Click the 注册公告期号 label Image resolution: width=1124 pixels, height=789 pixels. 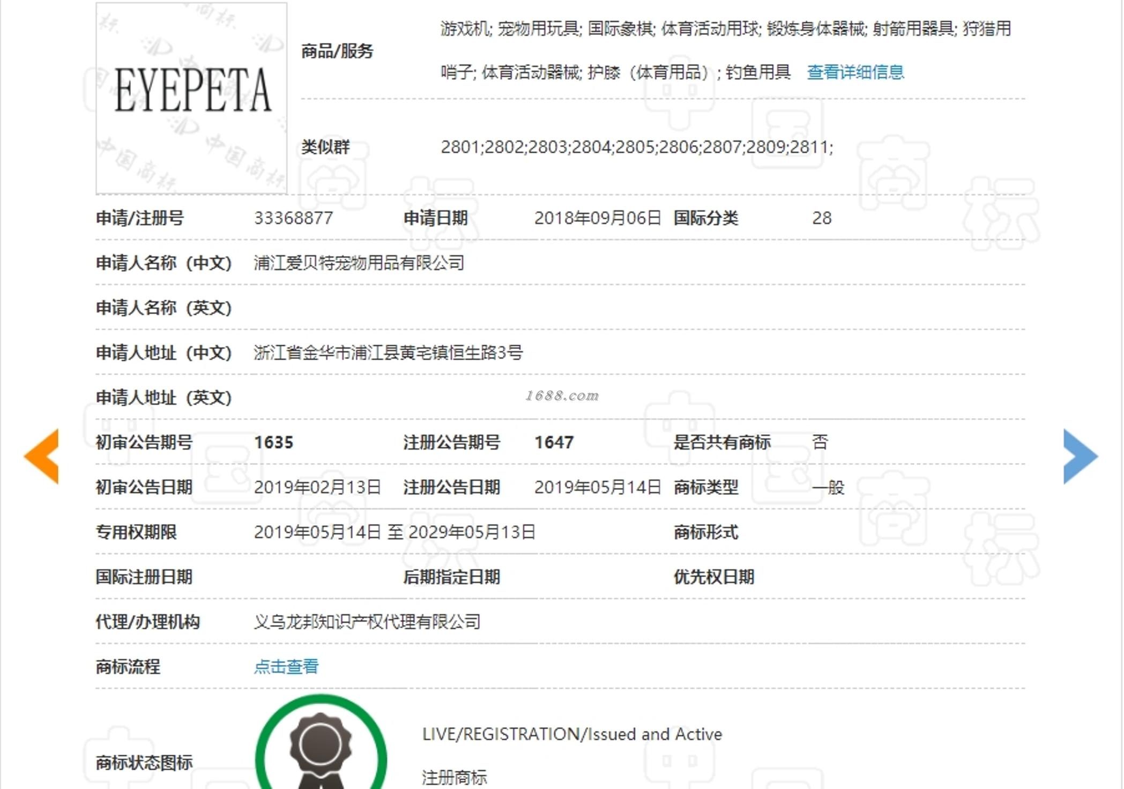[452, 442]
